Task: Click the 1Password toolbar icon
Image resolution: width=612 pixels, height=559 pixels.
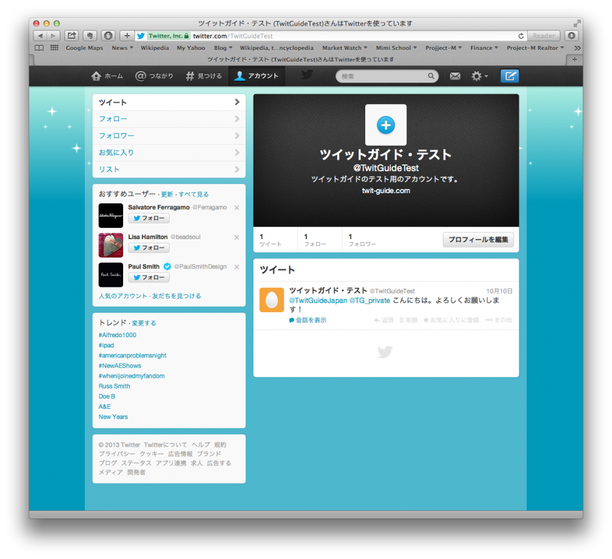Action: 108,36
